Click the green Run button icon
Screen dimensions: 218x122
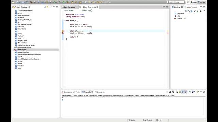point(63,2)
